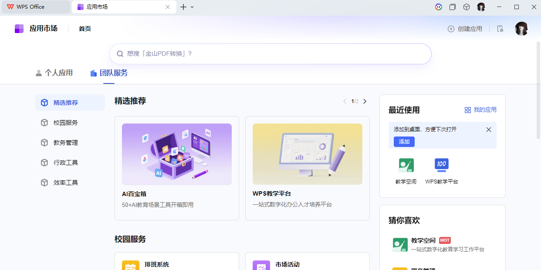
Task: Open WPS教学平台 banner image
Action: coord(308,154)
